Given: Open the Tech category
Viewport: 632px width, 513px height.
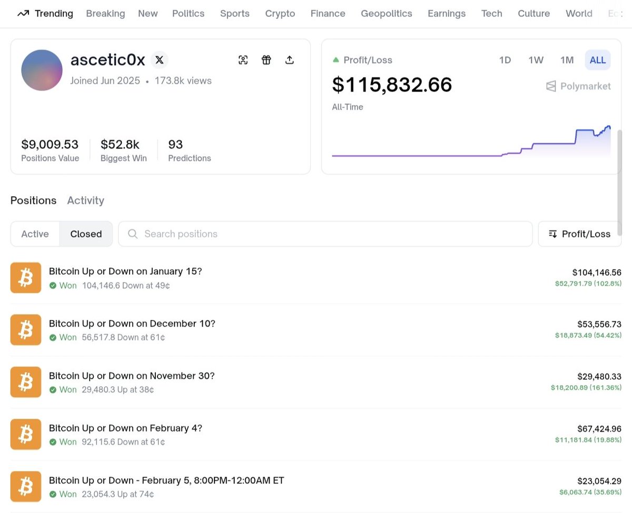Looking at the screenshot, I should point(492,14).
